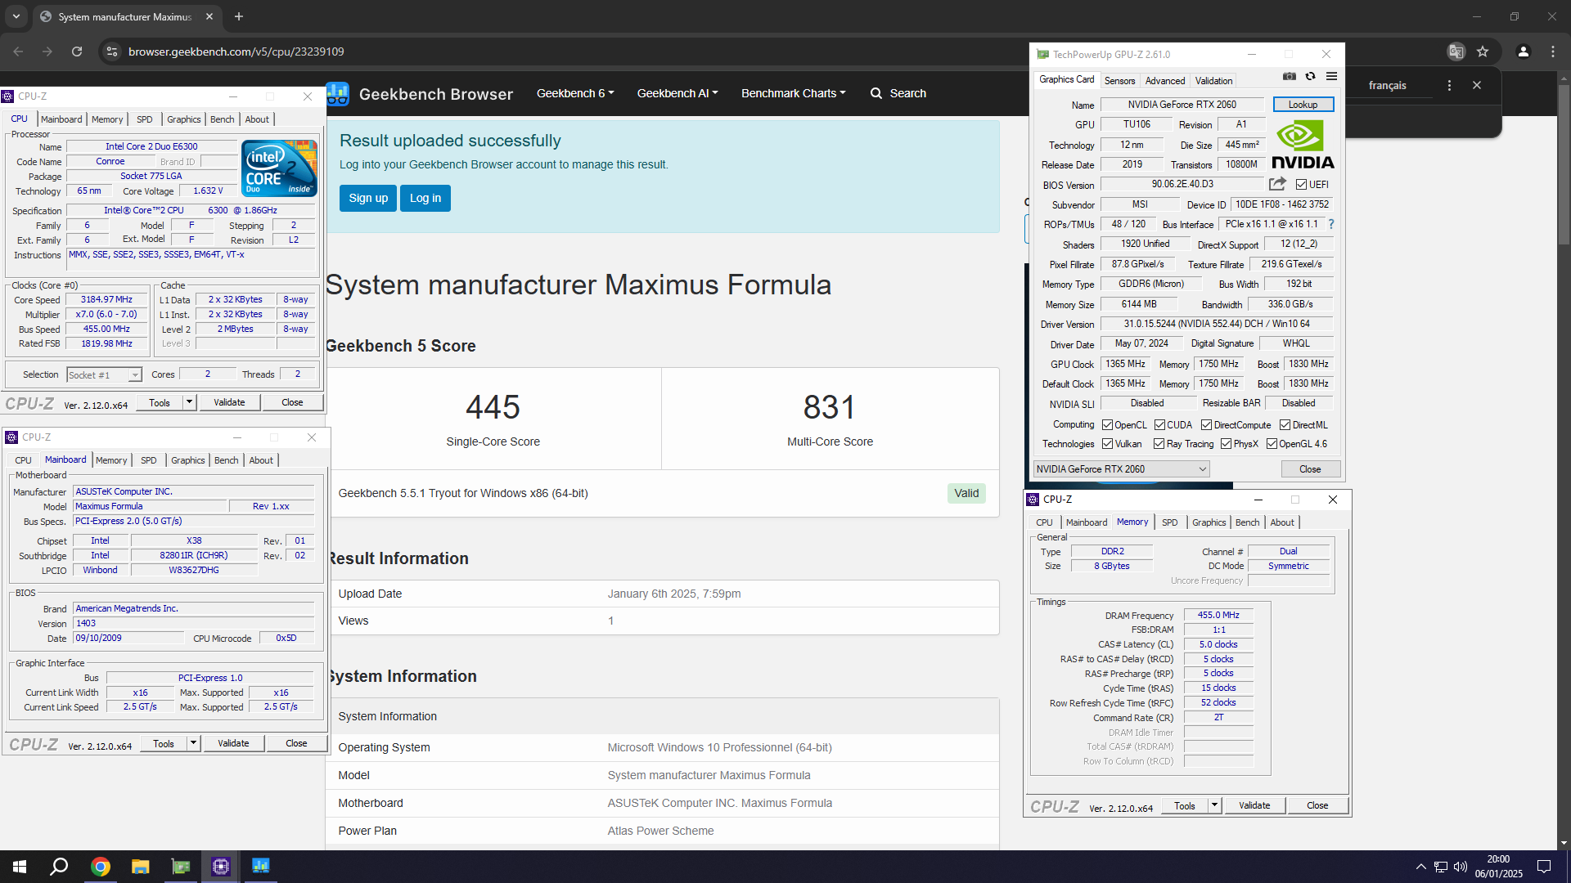
Task: Bookmark this page with the star icon
Action: (x=1483, y=52)
